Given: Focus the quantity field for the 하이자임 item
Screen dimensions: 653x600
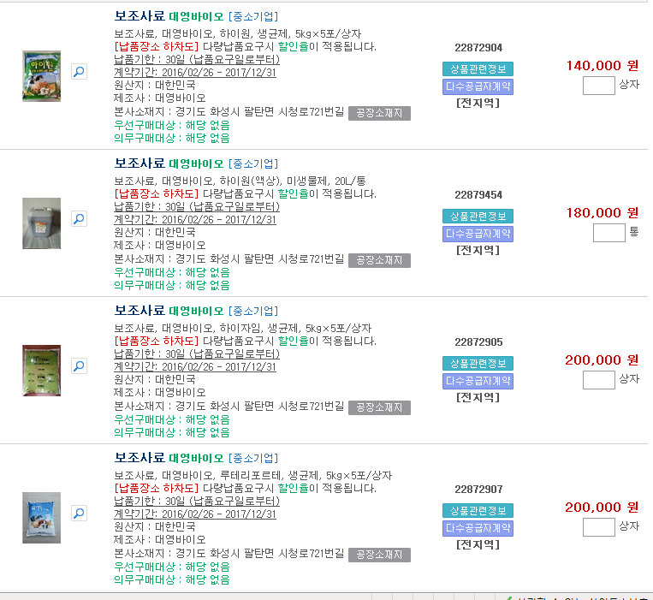Looking at the screenshot, I should [x=598, y=380].
